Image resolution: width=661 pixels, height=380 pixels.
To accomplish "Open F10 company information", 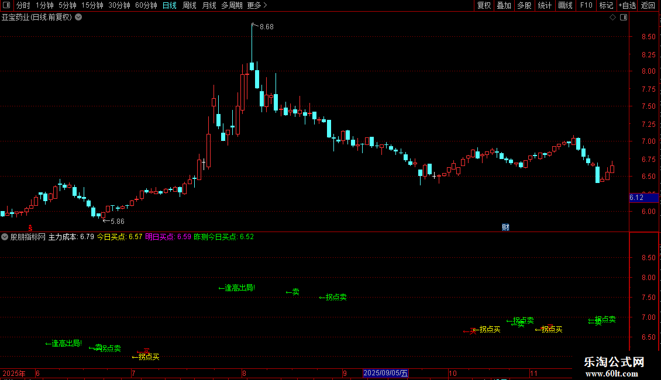I will (x=586, y=5).
